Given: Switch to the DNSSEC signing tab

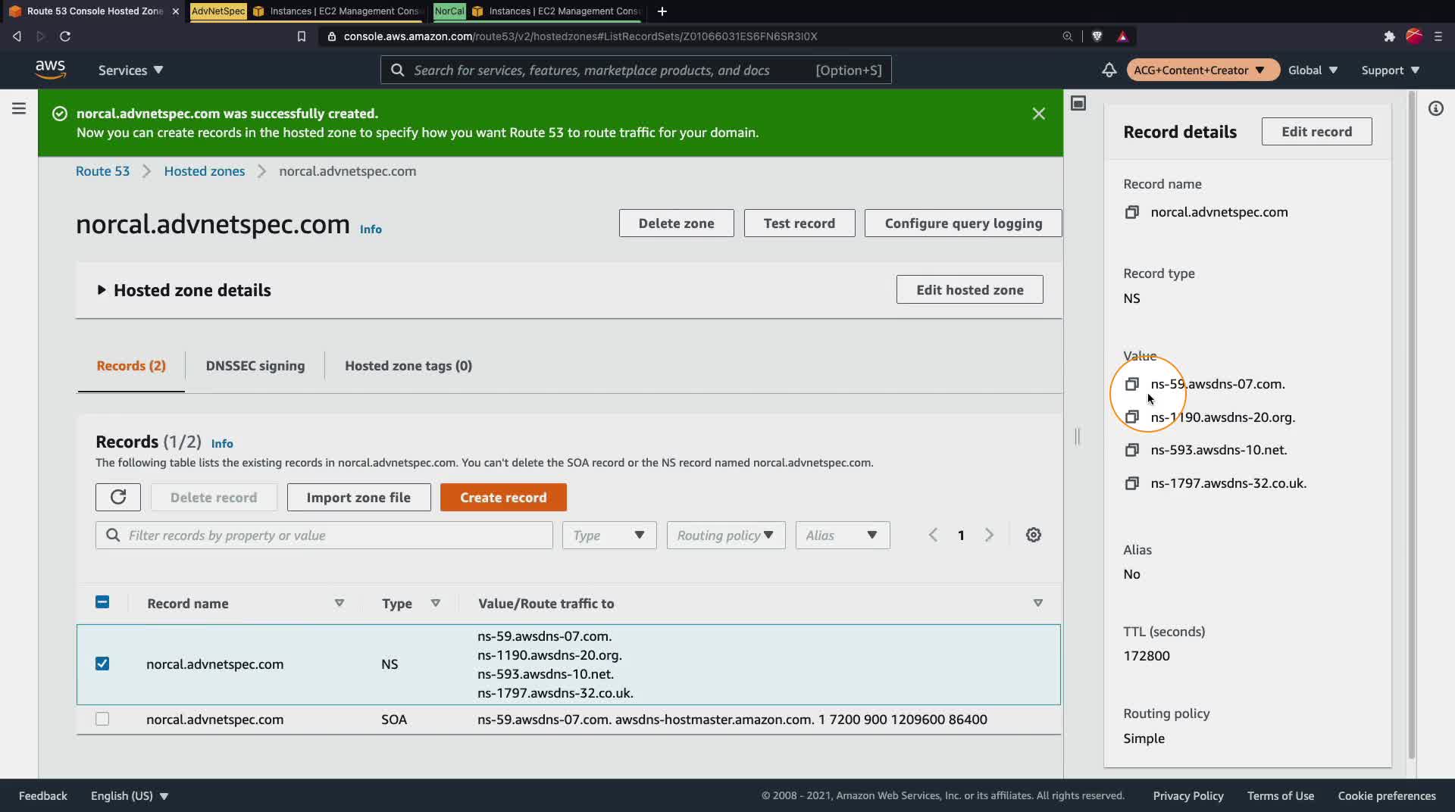Looking at the screenshot, I should coord(255,366).
